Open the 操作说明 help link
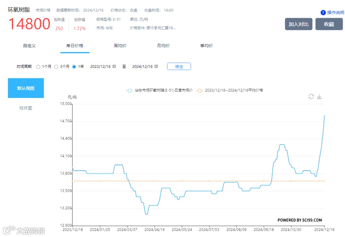 click(x=335, y=12)
